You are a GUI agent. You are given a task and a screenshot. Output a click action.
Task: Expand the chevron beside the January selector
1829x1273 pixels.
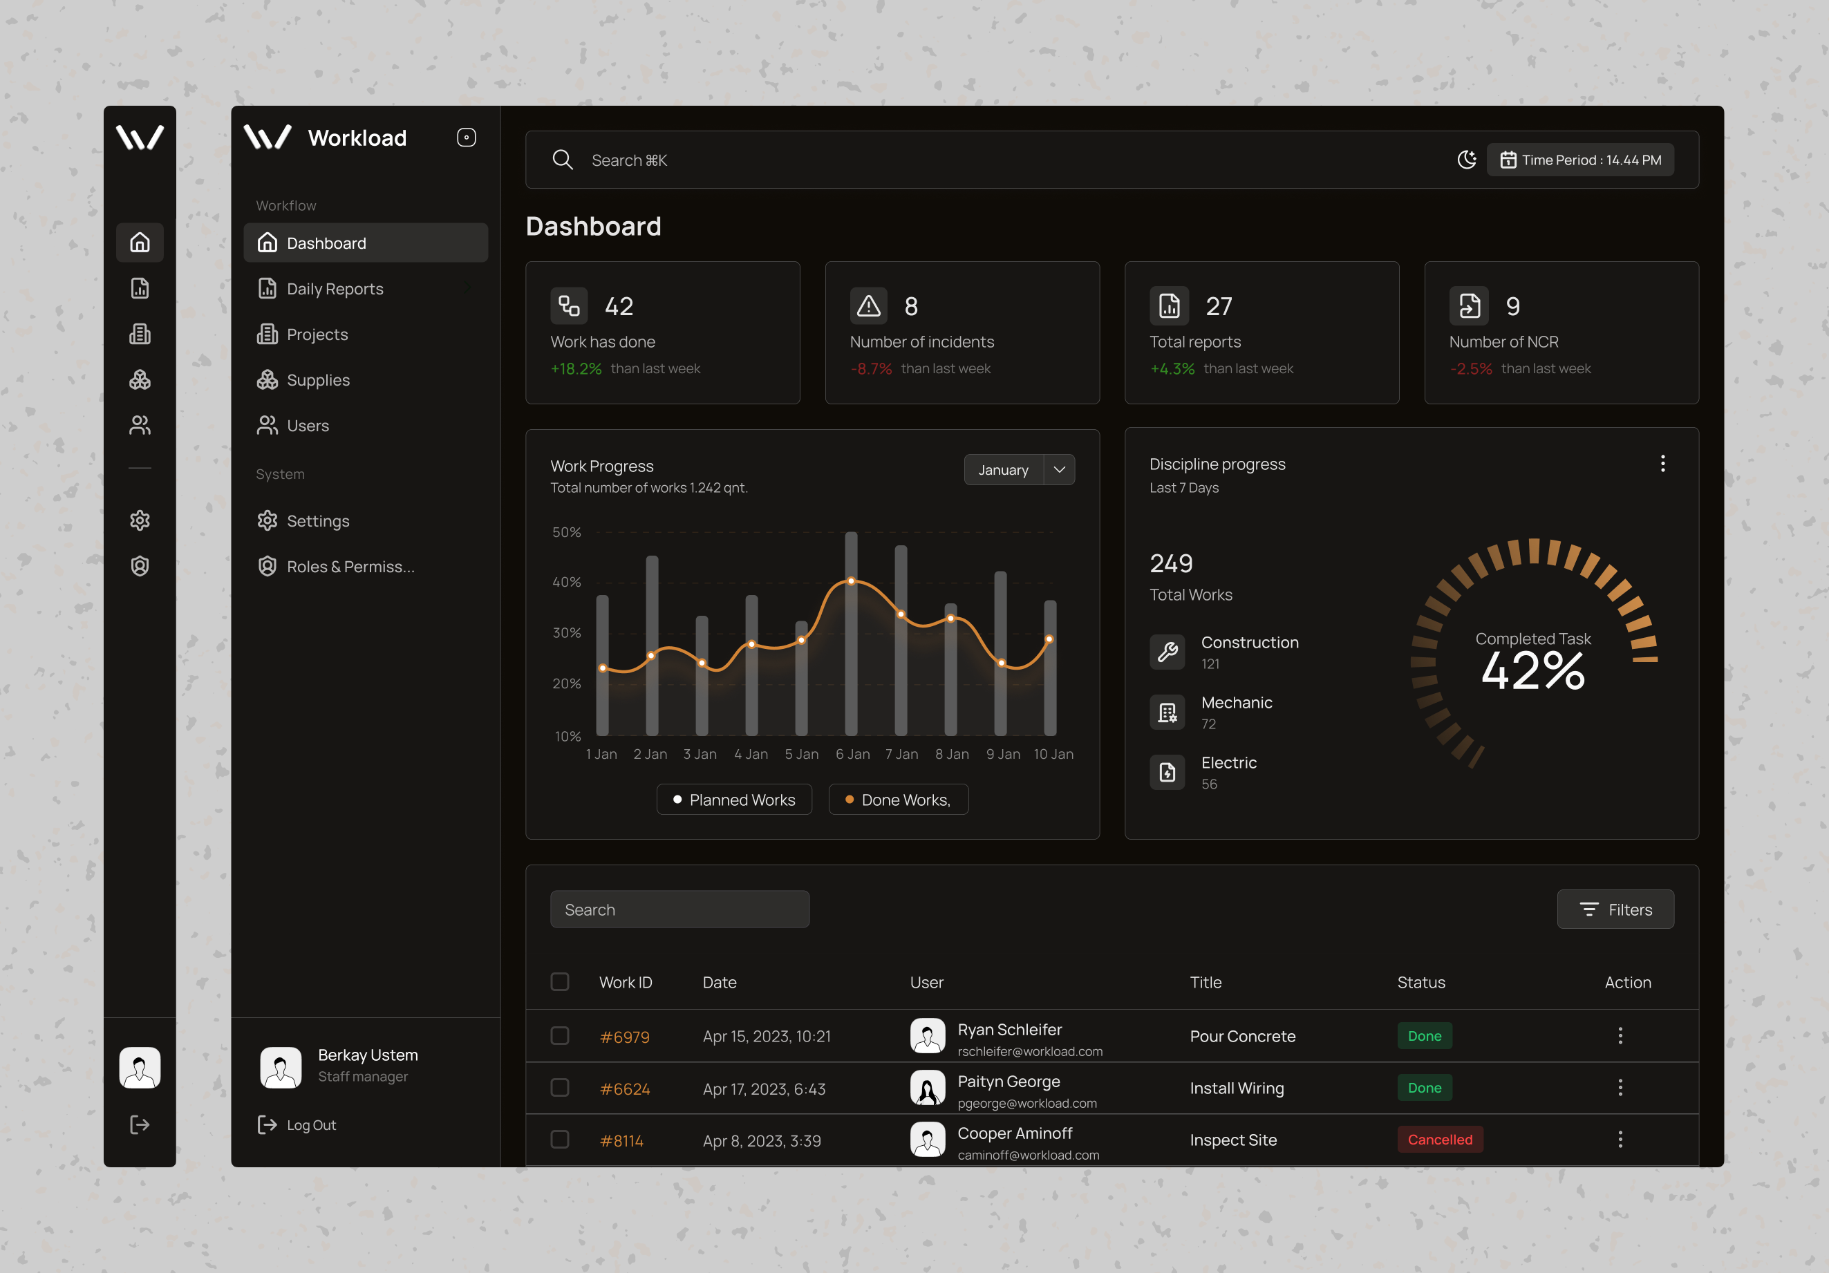point(1060,470)
